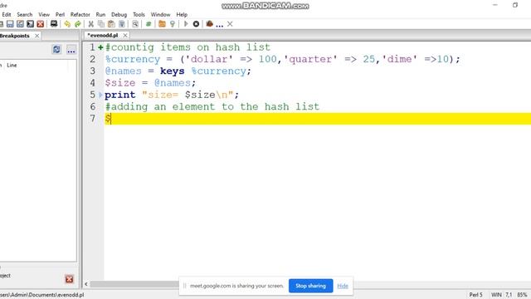The image size is (531, 299).
Task: Click WIN indicator in status bar
Action: click(x=496, y=295)
